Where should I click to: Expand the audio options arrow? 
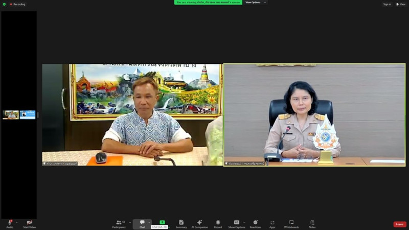pyautogui.click(x=17, y=222)
